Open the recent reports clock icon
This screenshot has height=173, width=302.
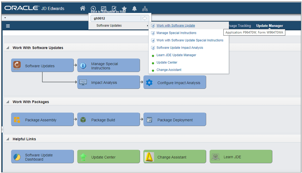[x=93, y=8]
